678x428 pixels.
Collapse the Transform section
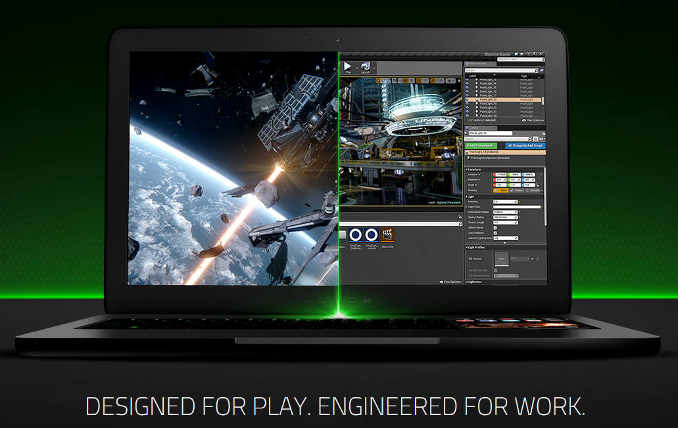click(466, 169)
